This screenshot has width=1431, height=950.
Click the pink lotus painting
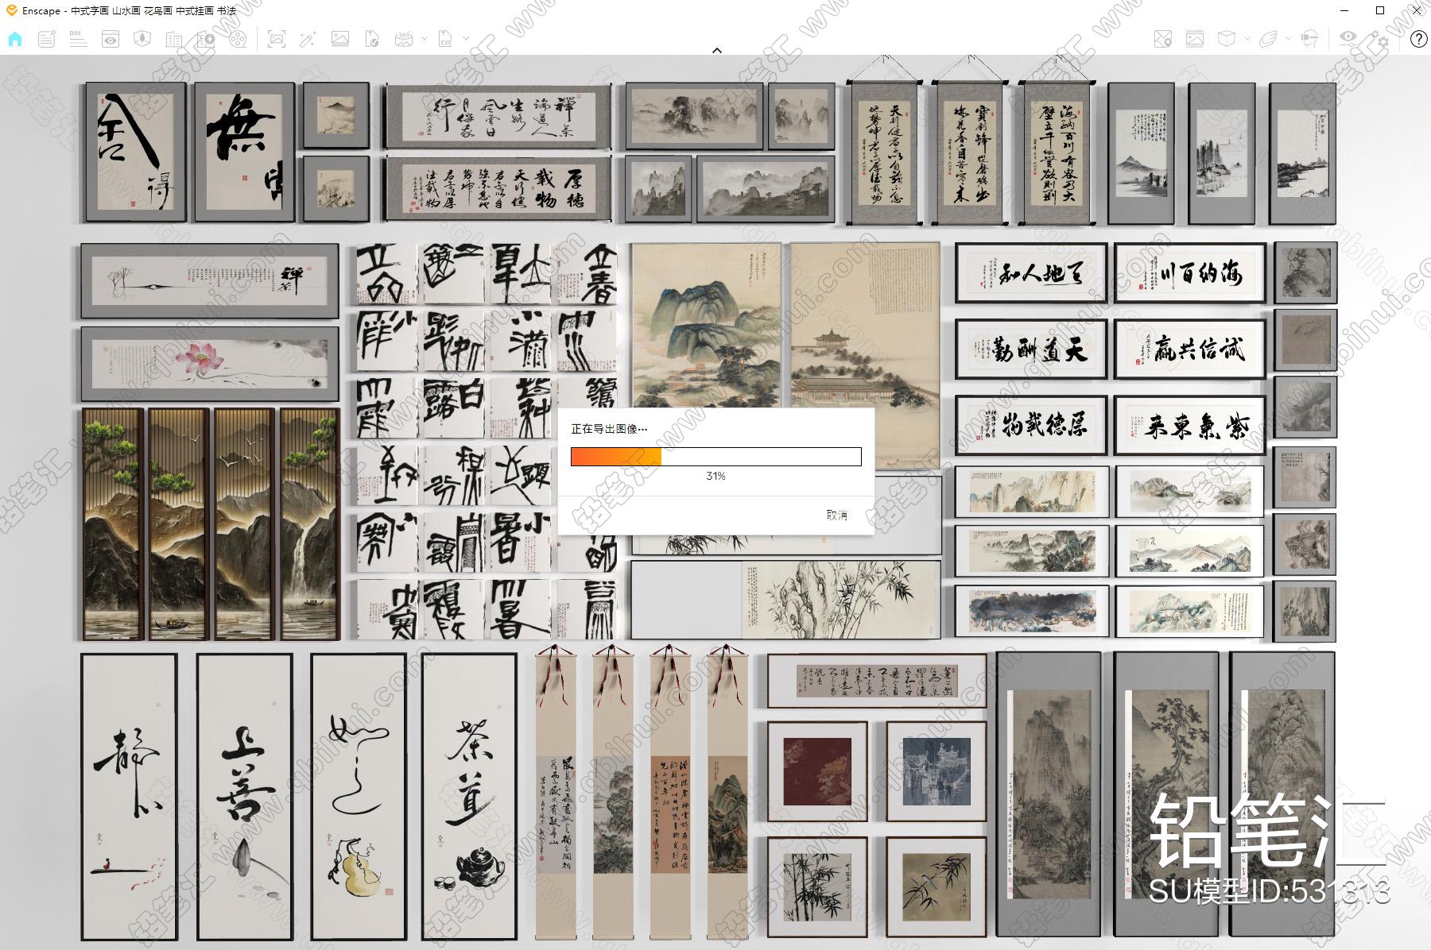click(210, 364)
